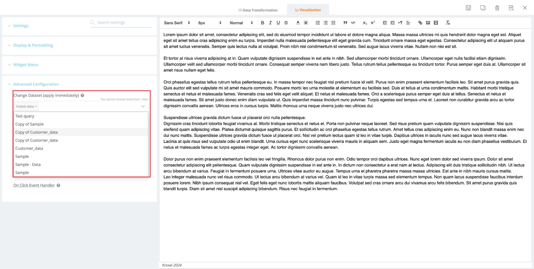The height and width of the screenshot is (269, 534).
Task: Toggle bold formatting
Action: (262, 23)
